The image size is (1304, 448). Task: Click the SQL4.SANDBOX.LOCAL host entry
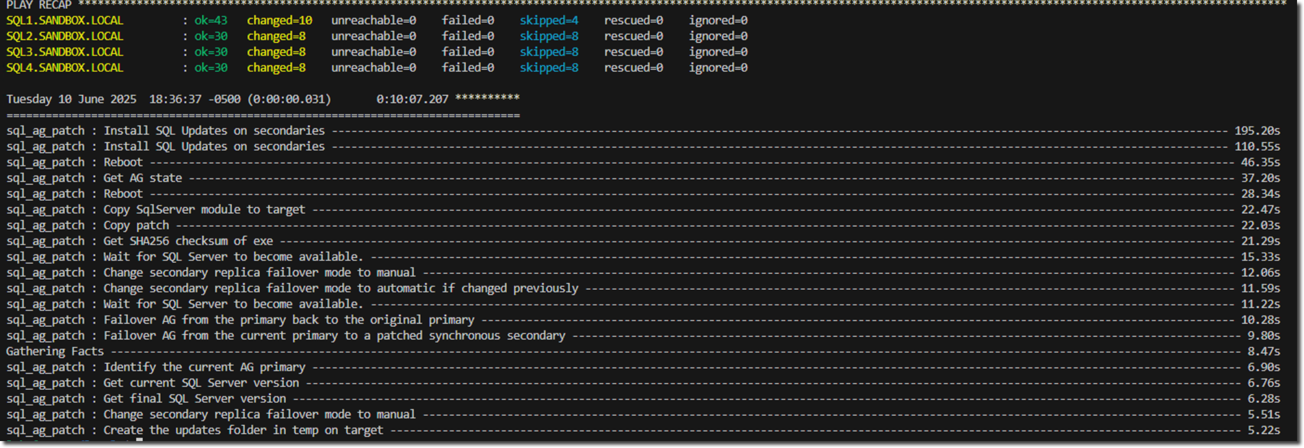[x=64, y=68]
